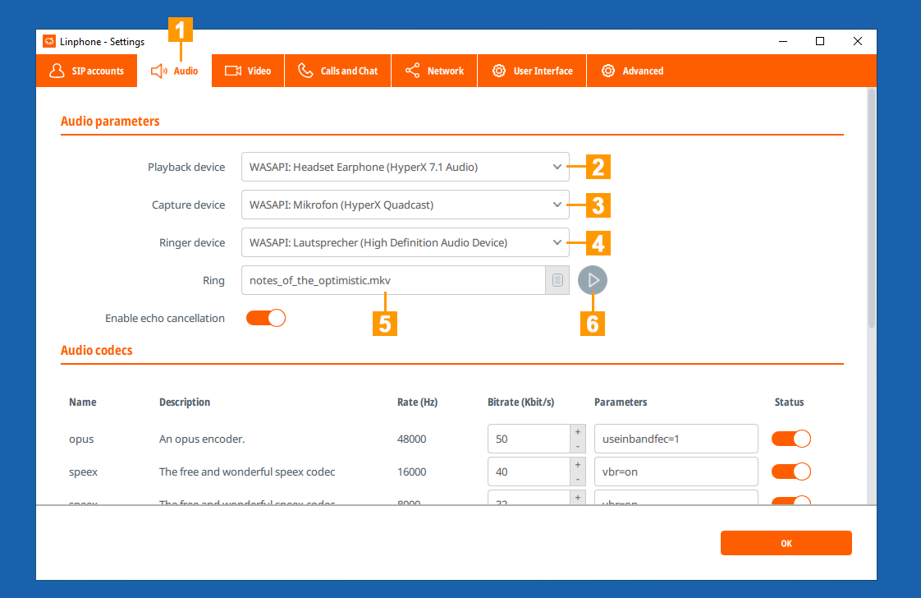The image size is (921, 598).
Task: Decrease speex 16000 bitrate with minus button
Action: point(578,479)
